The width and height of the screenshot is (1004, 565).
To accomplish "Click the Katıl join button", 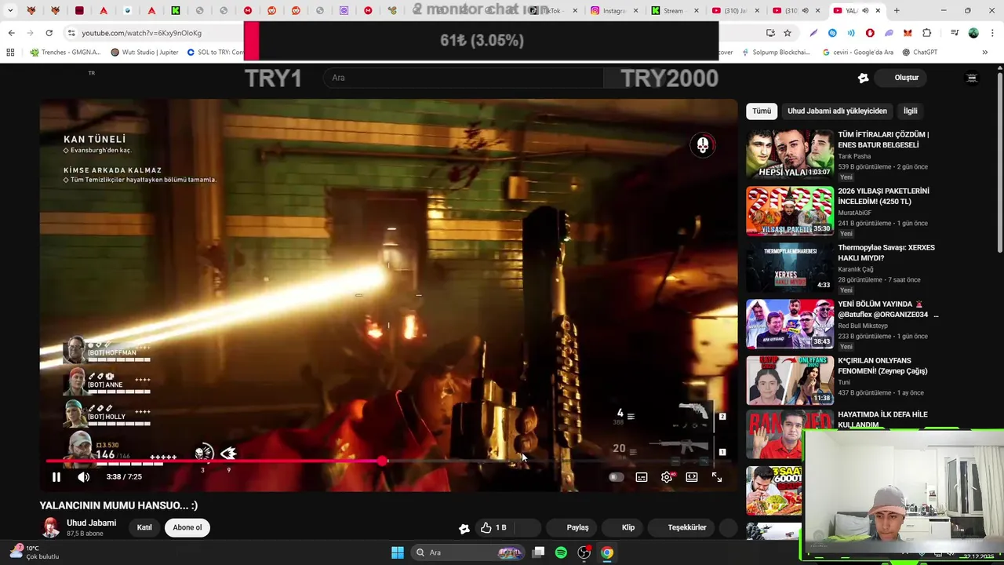I will click(x=144, y=527).
